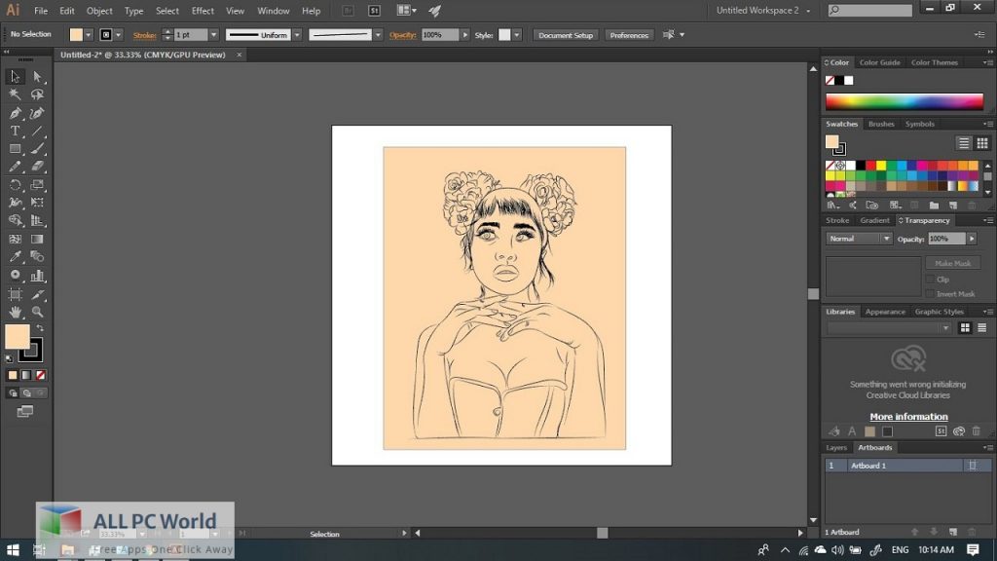This screenshot has width=997, height=561.
Task: Enable the Clip checkbox
Action: [930, 280]
